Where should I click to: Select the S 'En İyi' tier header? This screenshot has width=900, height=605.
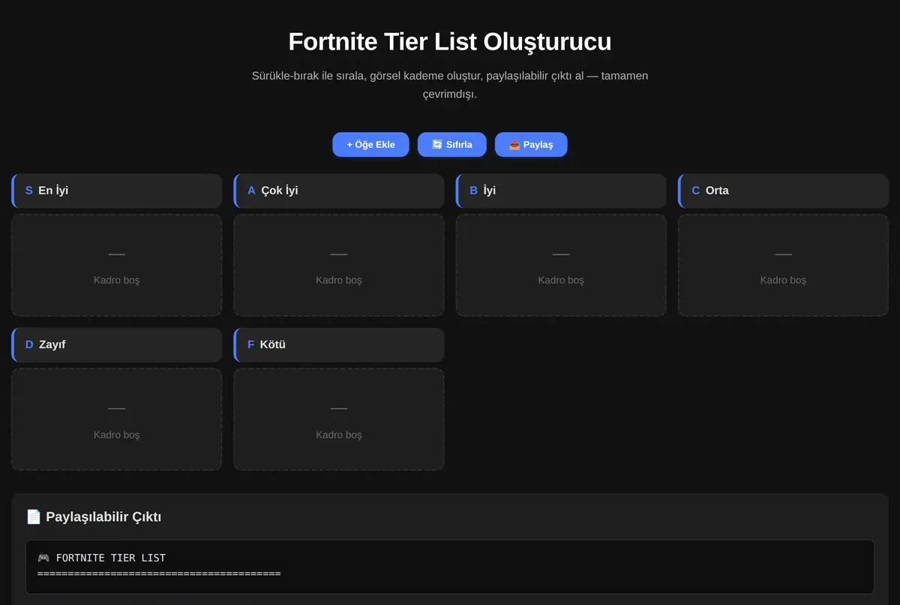(117, 191)
